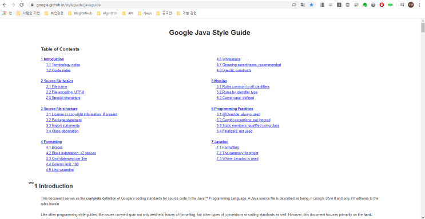Click the red Opera extension icon

[382, 5]
